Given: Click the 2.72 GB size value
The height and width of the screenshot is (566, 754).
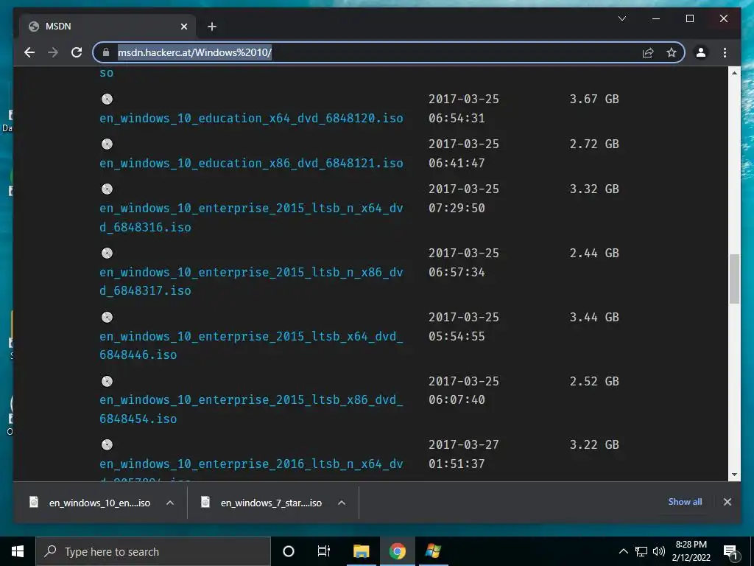Looking at the screenshot, I should coord(594,144).
